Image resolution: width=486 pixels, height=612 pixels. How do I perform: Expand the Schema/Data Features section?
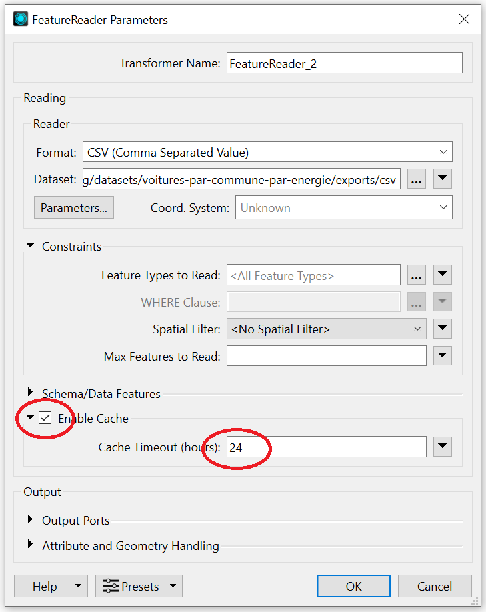pyautogui.click(x=30, y=391)
